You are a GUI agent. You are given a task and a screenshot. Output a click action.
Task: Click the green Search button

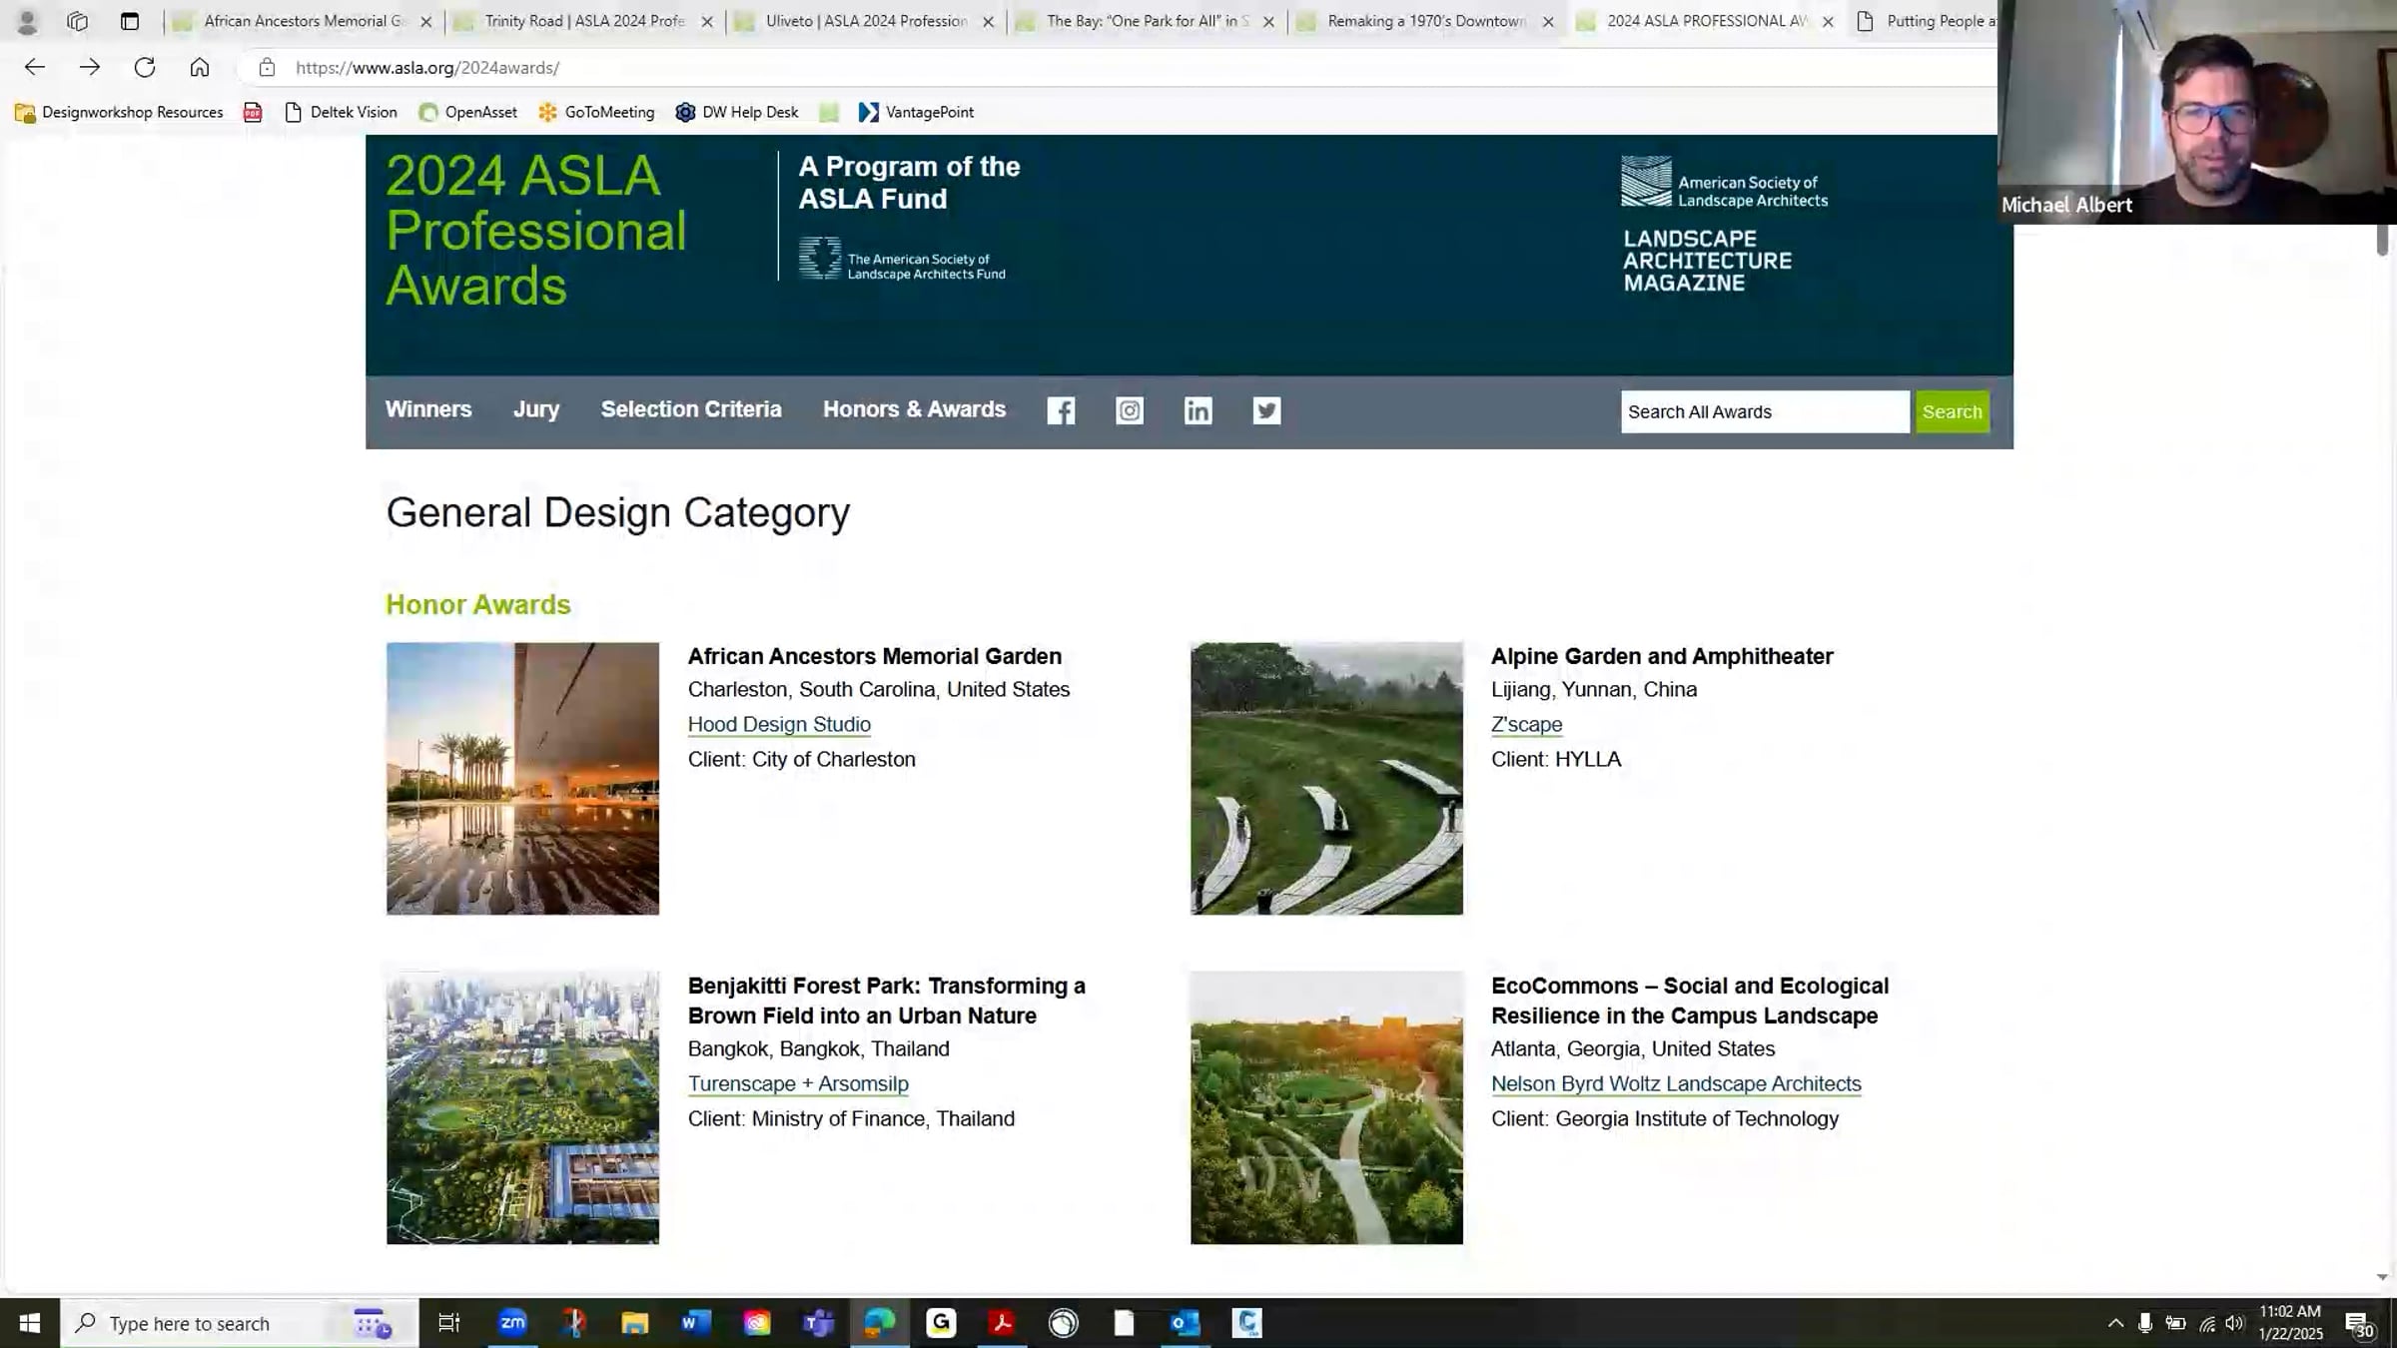click(1952, 411)
